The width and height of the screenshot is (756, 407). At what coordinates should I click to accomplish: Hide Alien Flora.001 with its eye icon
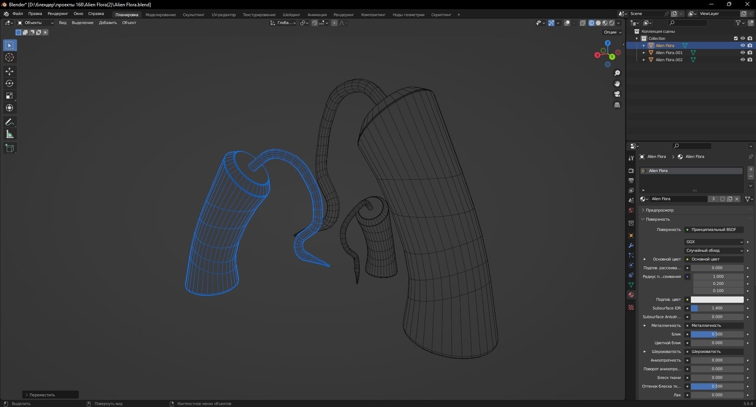(x=743, y=53)
